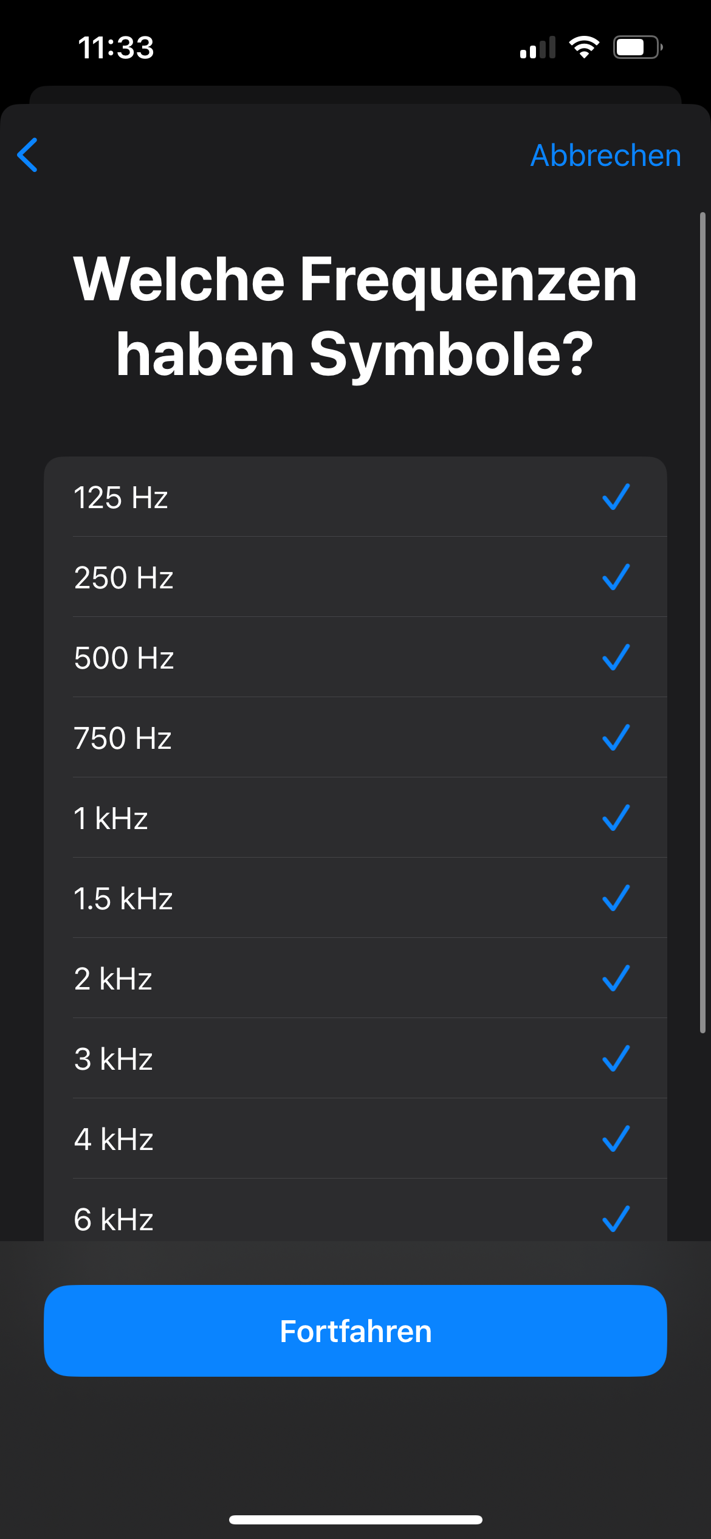Deselect the 2 kHz checkmark
Screen dimensions: 711x1539
point(616,979)
